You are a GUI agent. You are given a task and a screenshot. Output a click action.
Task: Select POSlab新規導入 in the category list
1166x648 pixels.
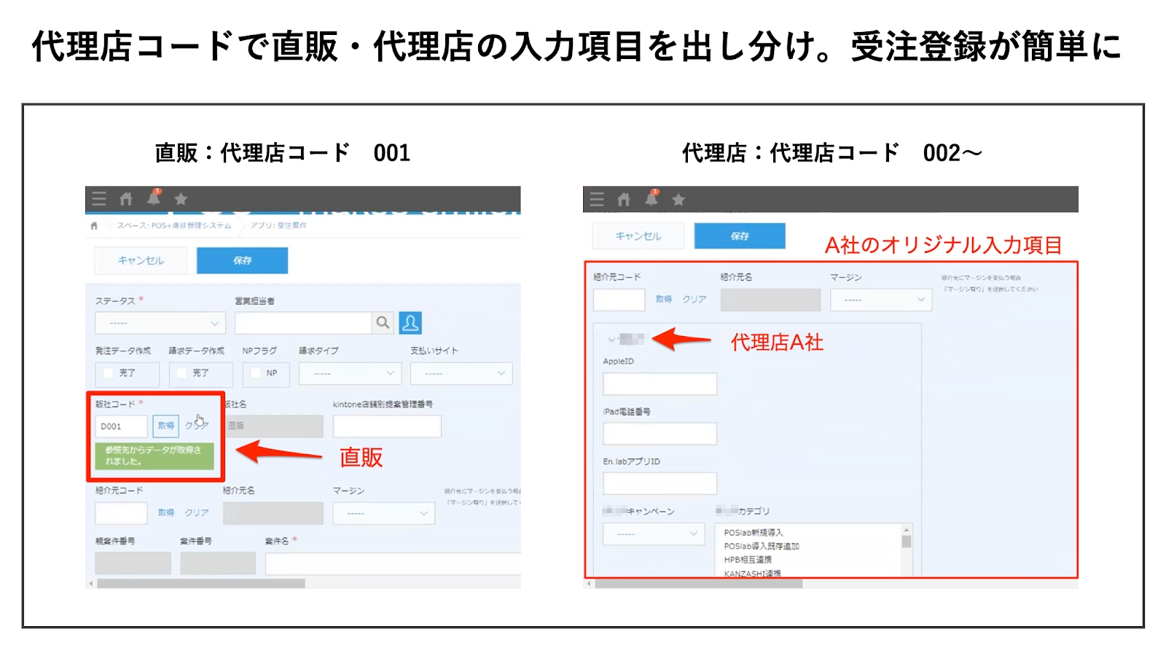(x=753, y=533)
